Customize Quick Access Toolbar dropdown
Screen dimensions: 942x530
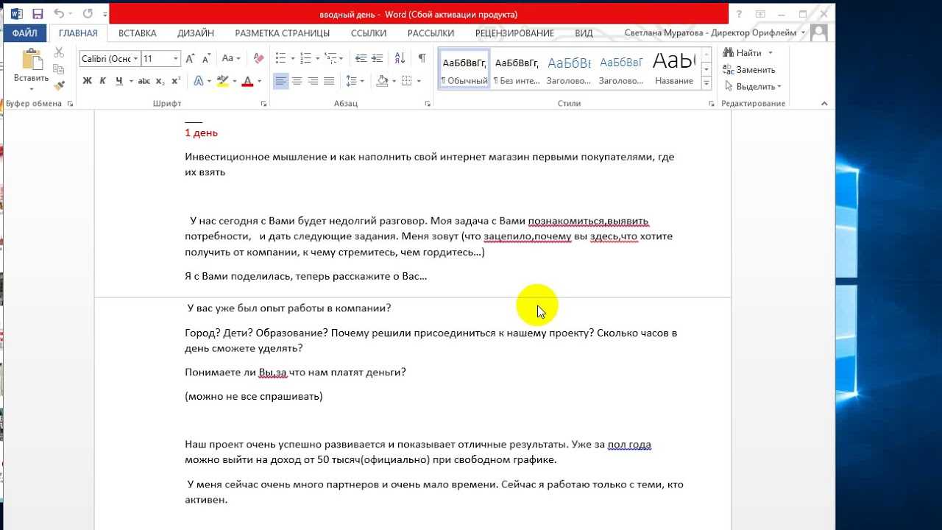click(106, 15)
